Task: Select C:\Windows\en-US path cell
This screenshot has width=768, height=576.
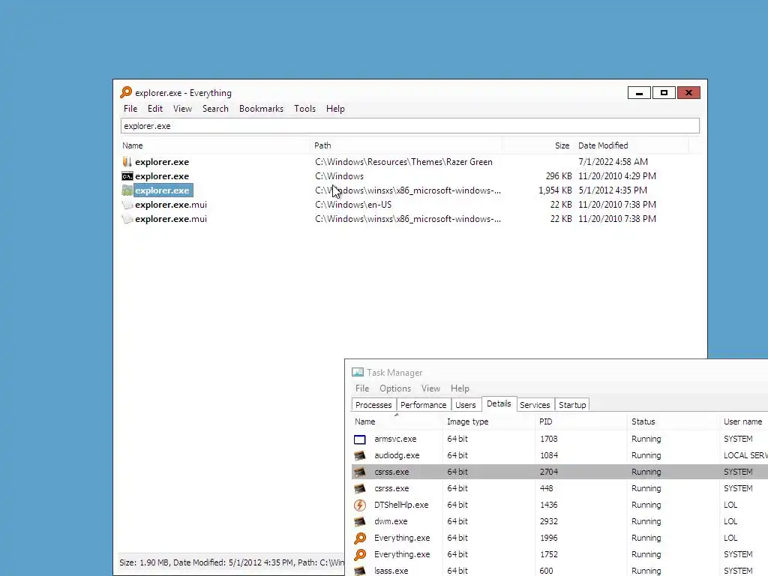Action: pos(353,204)
